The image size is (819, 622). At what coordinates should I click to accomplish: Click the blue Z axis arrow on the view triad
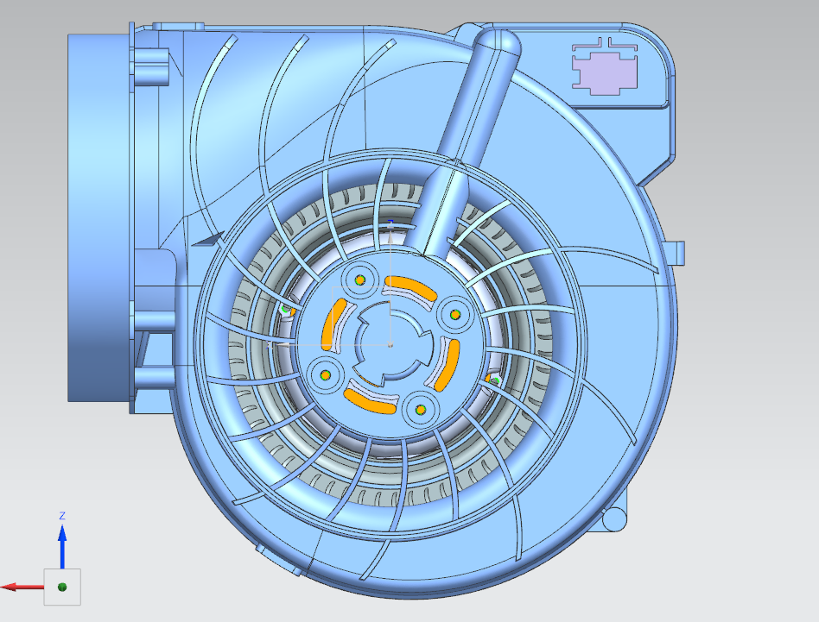point(62,546)
